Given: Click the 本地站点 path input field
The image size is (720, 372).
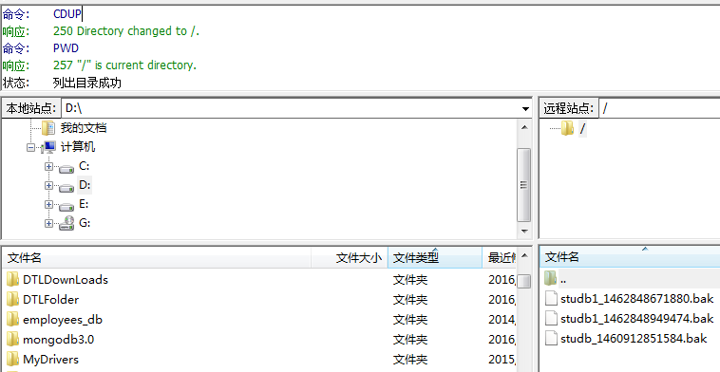Looking at the screenshot, I should (291, 109).
